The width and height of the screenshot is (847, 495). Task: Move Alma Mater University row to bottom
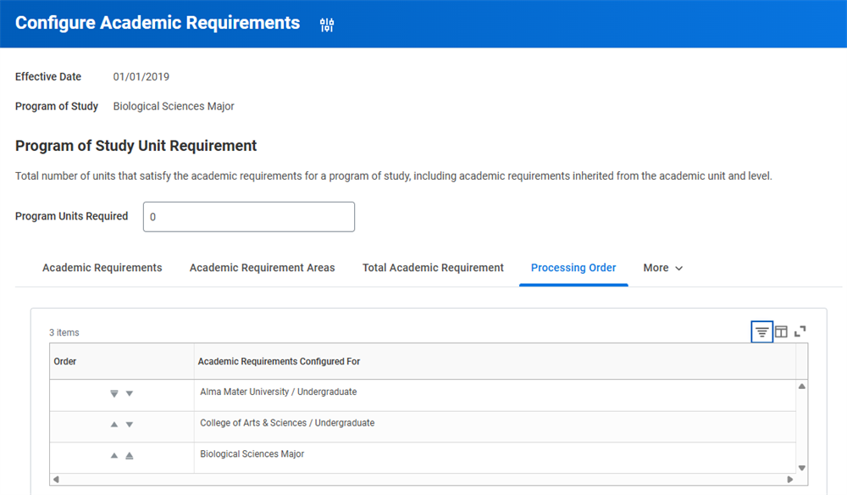pyautogui.click(x=114, y=393)
